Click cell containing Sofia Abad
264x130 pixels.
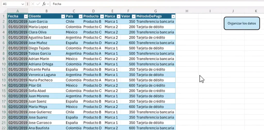click(x=47, y=91)
